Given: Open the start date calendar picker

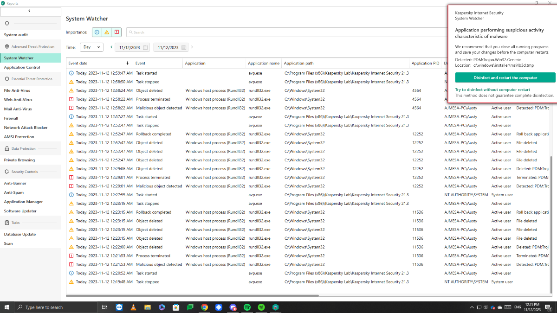Looking at the screenshot, I should (x=145, y=47).
